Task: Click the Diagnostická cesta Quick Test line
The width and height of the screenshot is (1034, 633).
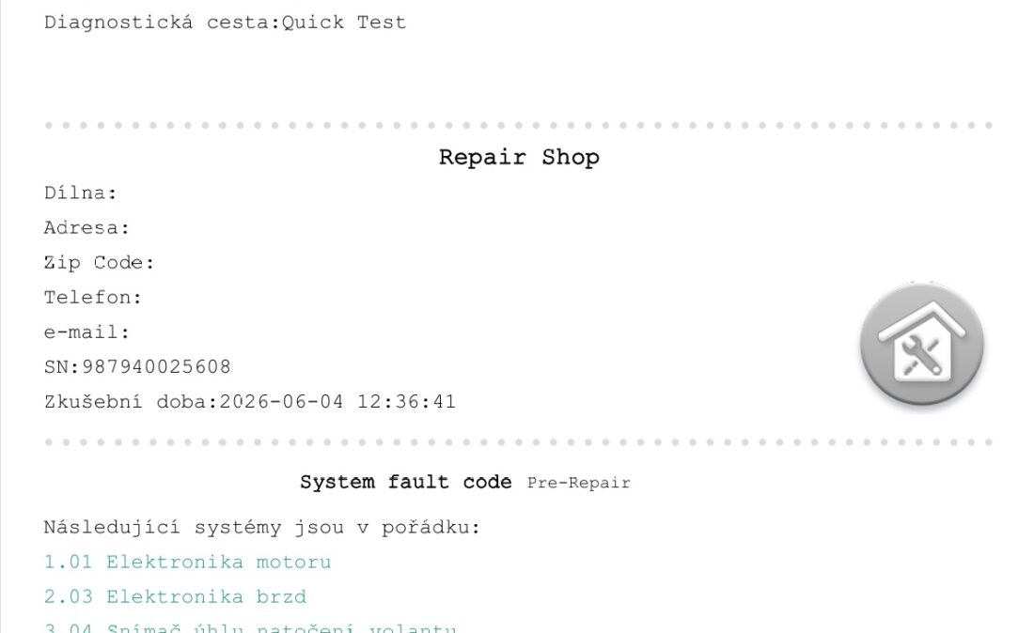Action: tap(225, 23)
